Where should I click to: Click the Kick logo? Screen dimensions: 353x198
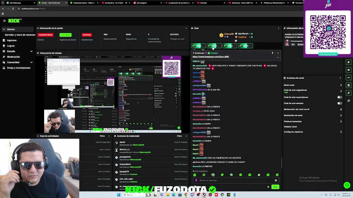tap(15, 21)
